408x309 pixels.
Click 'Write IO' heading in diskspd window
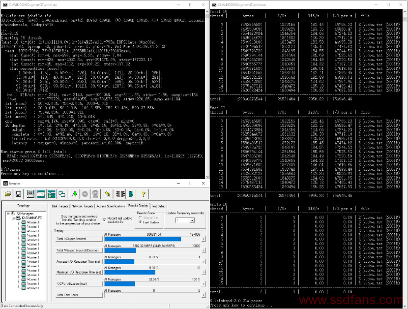tap(219, 204)
